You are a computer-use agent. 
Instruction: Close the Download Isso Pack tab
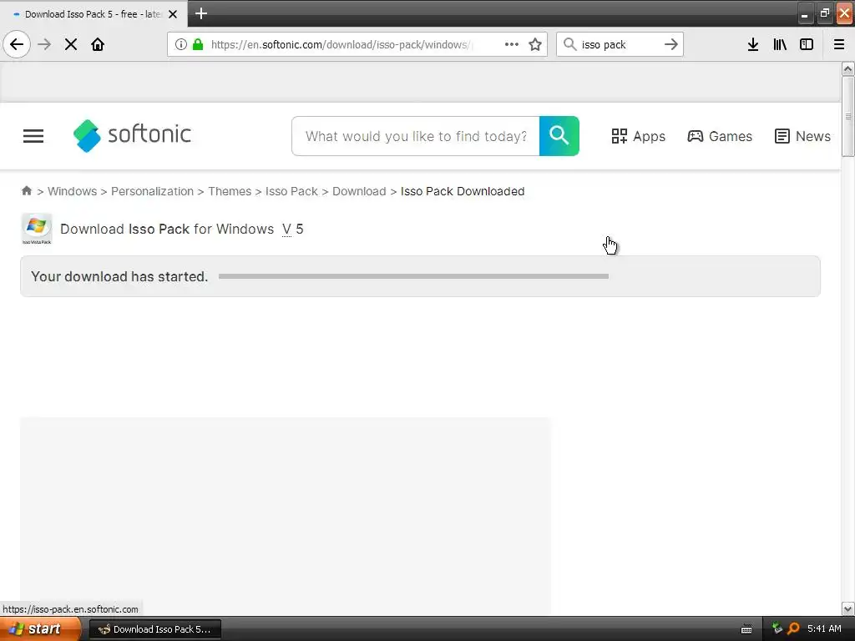(173, 14)
